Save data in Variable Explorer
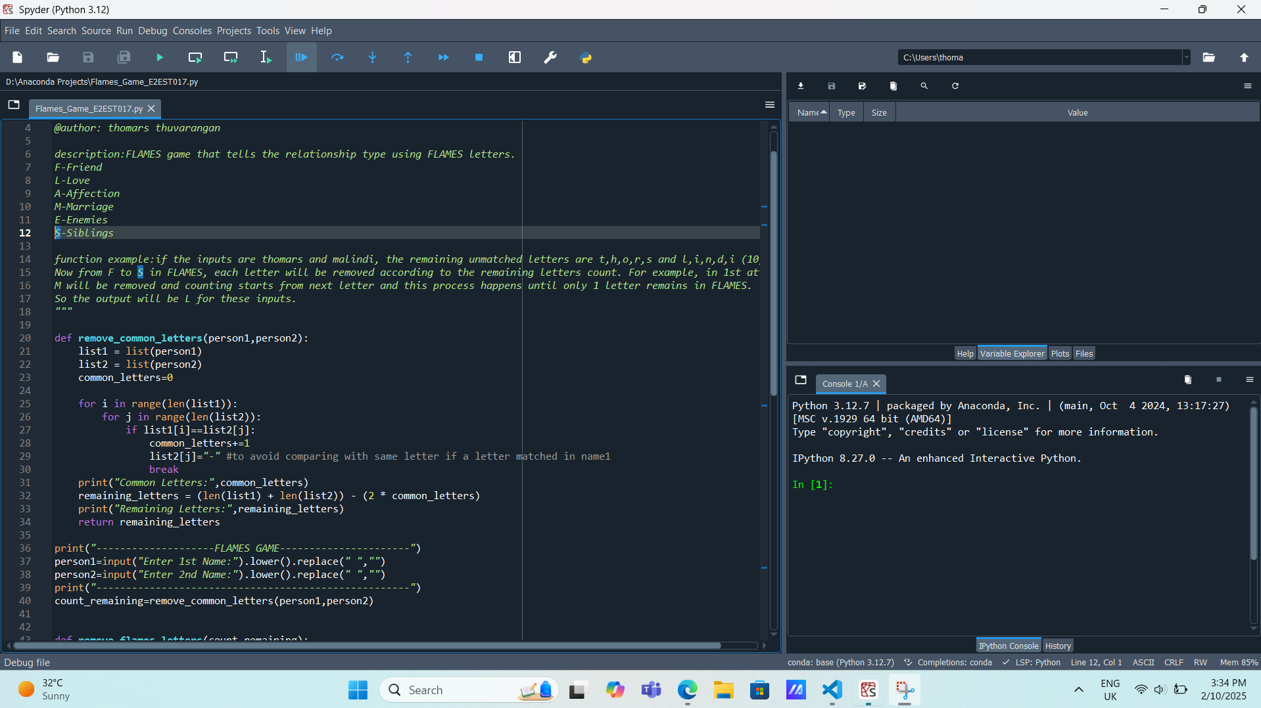 832,86
